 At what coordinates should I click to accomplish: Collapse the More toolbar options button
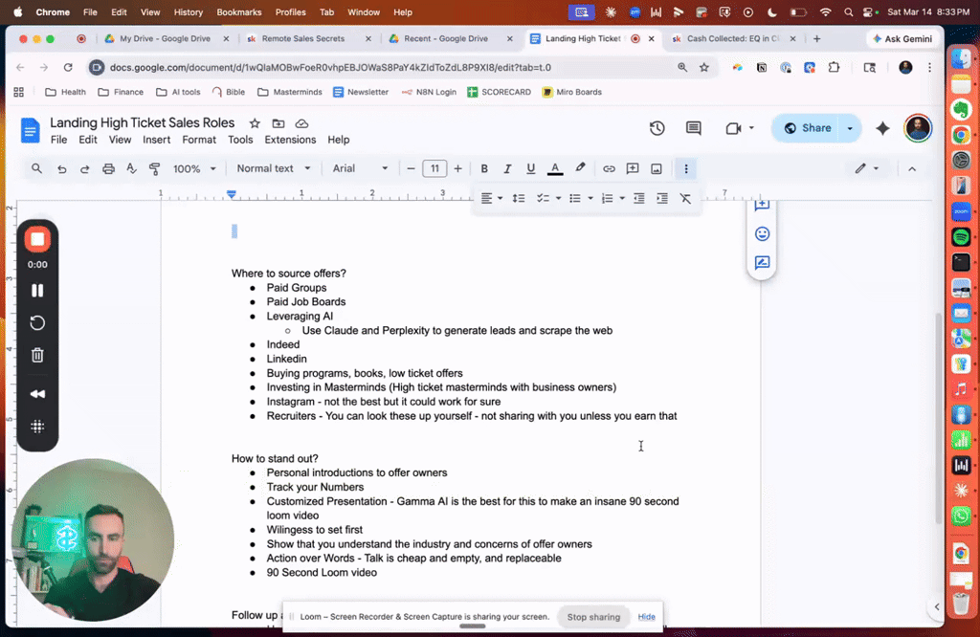tap(685, 168)
